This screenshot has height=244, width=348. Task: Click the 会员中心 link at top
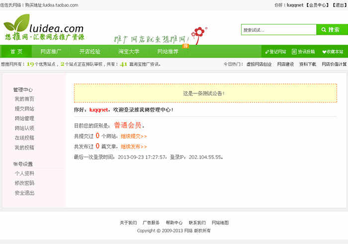[317, 5]
